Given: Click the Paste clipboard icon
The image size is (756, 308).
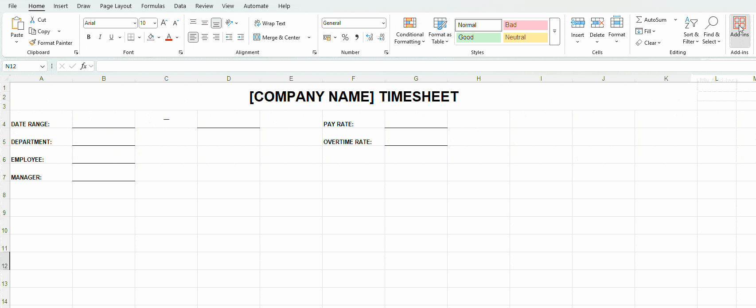Looking at the screenshot, I should [17, 24].
